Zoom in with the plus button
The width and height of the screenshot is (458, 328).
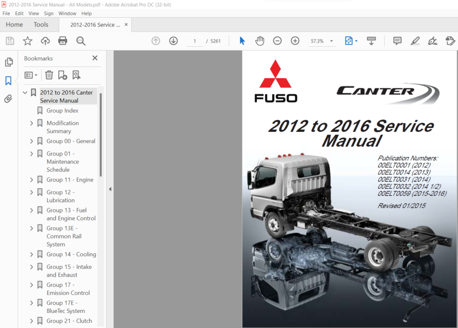[295, 41]
